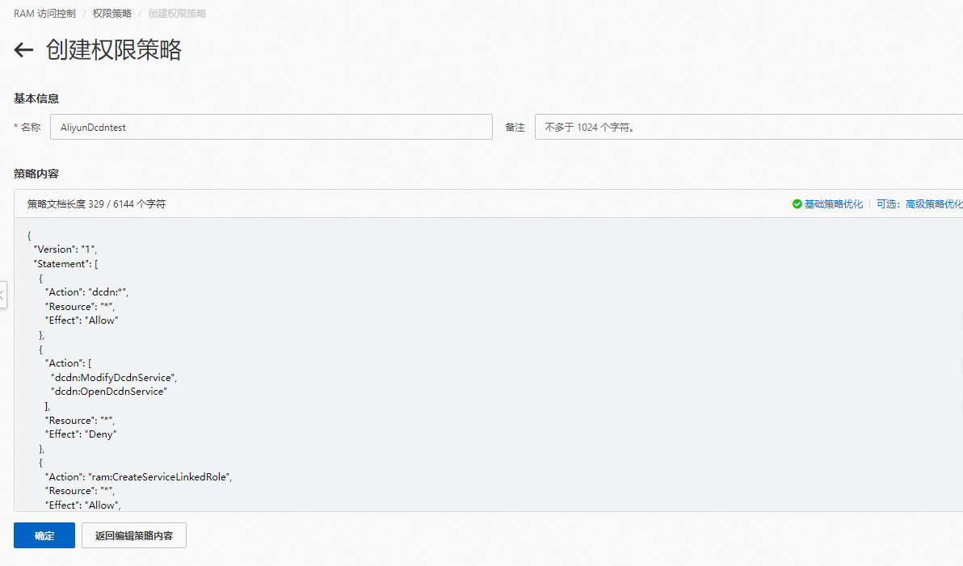Click the dcdn:ModifyDcdnService policy line
Viewport: 963px width, 566px height.
tap(114, 378)
